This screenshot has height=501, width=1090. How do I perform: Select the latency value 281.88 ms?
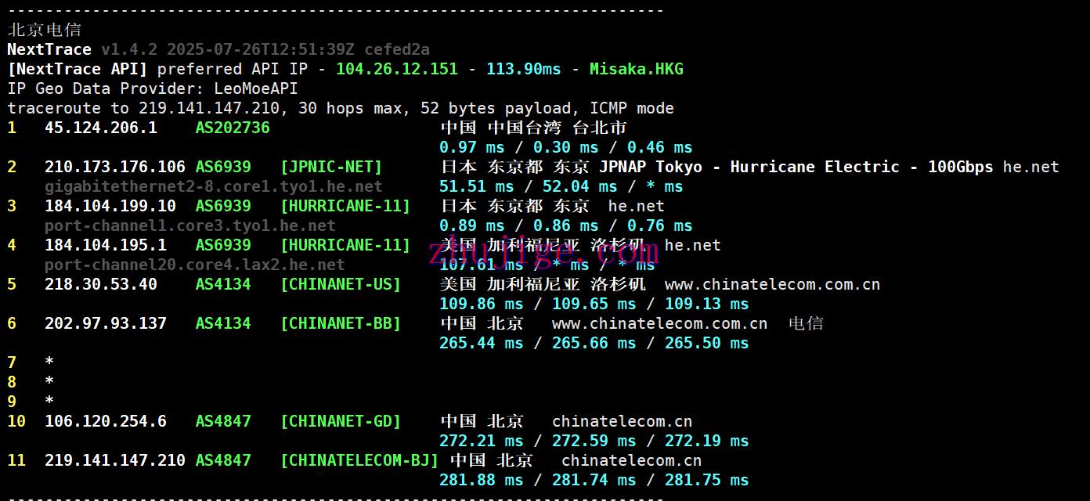pyautogui.click(x=481, y=479)
